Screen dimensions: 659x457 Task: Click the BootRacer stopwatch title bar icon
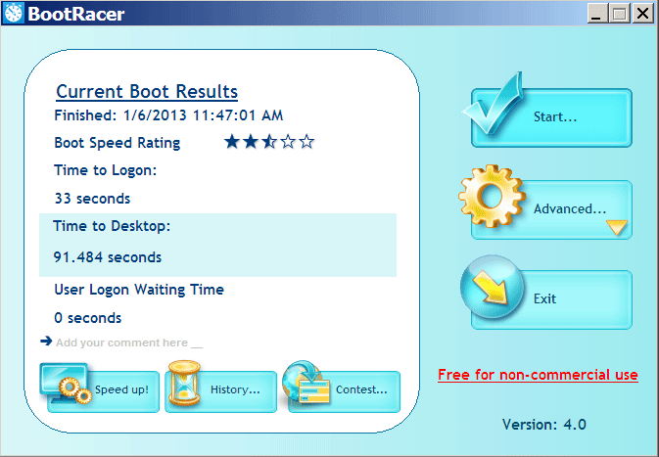14,13
